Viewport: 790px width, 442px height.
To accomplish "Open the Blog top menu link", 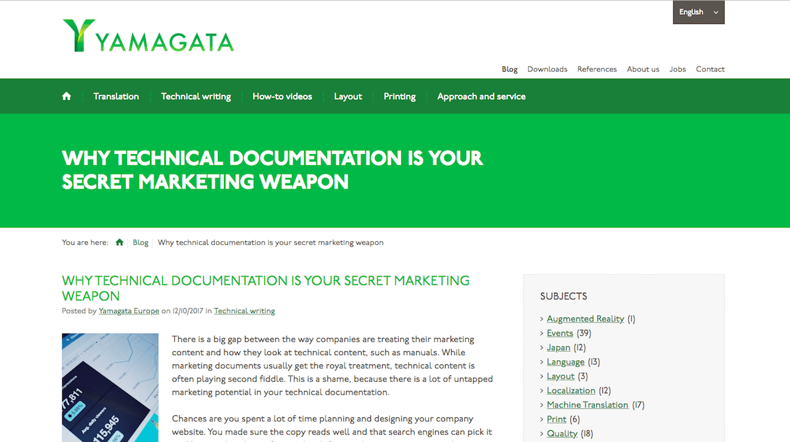I will (510, 69).
